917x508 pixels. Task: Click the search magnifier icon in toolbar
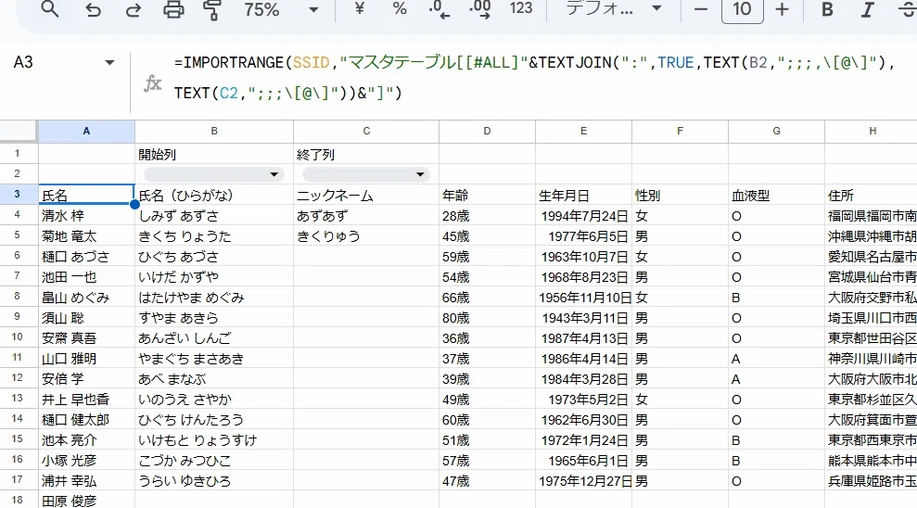[x=50, y=9]
